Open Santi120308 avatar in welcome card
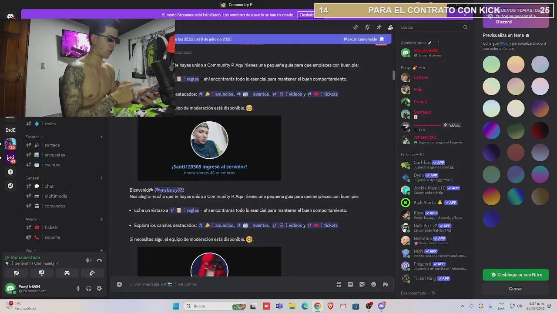The width and height of the screenshot is (557, 313). coord(209,140)
